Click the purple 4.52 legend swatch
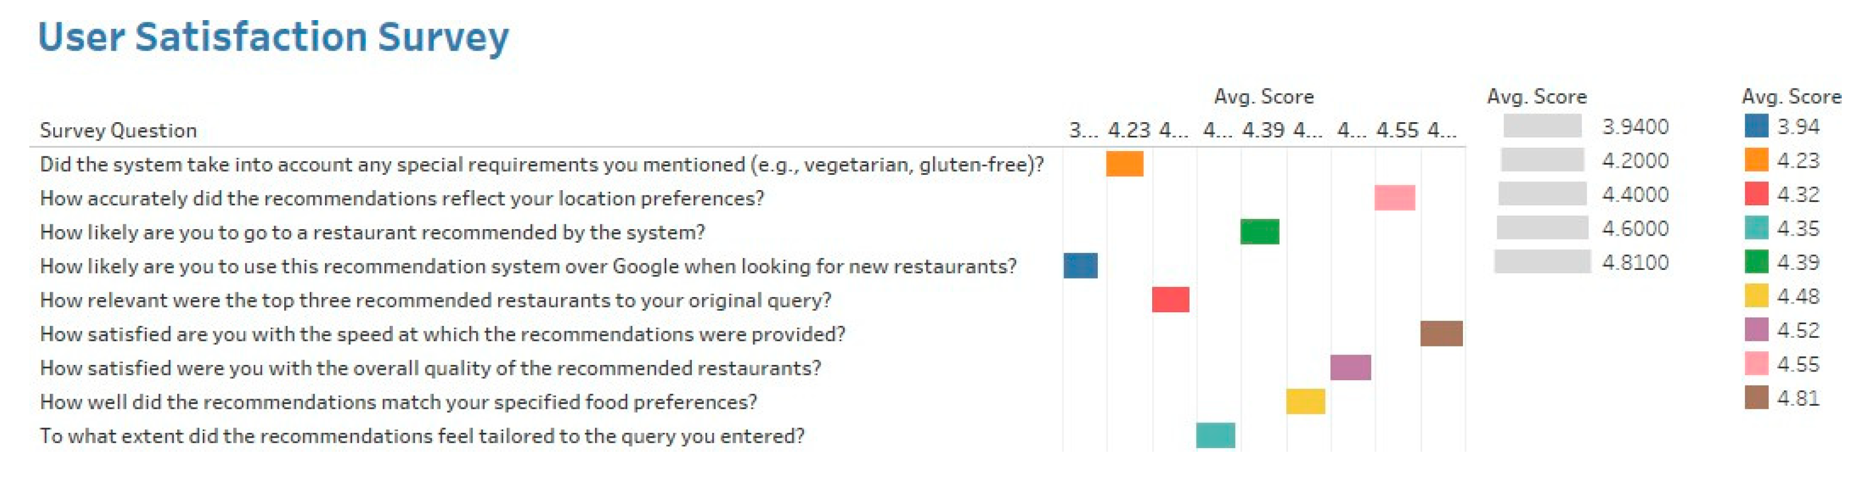 (x=1756, y=330)
